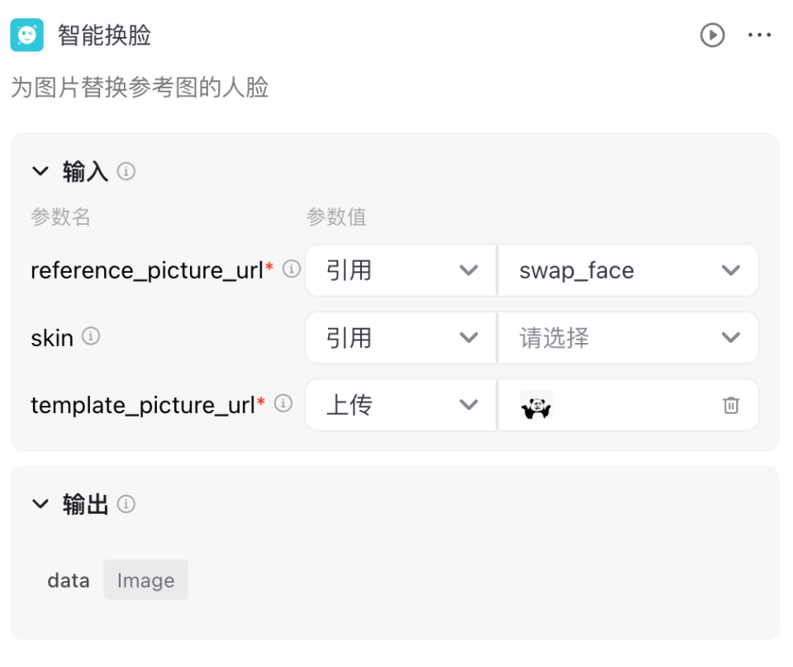Delete the uploaded image using the trash icon
Viewport: 793px width, 667px height.
pyautogui.click(x=730, y=405)
